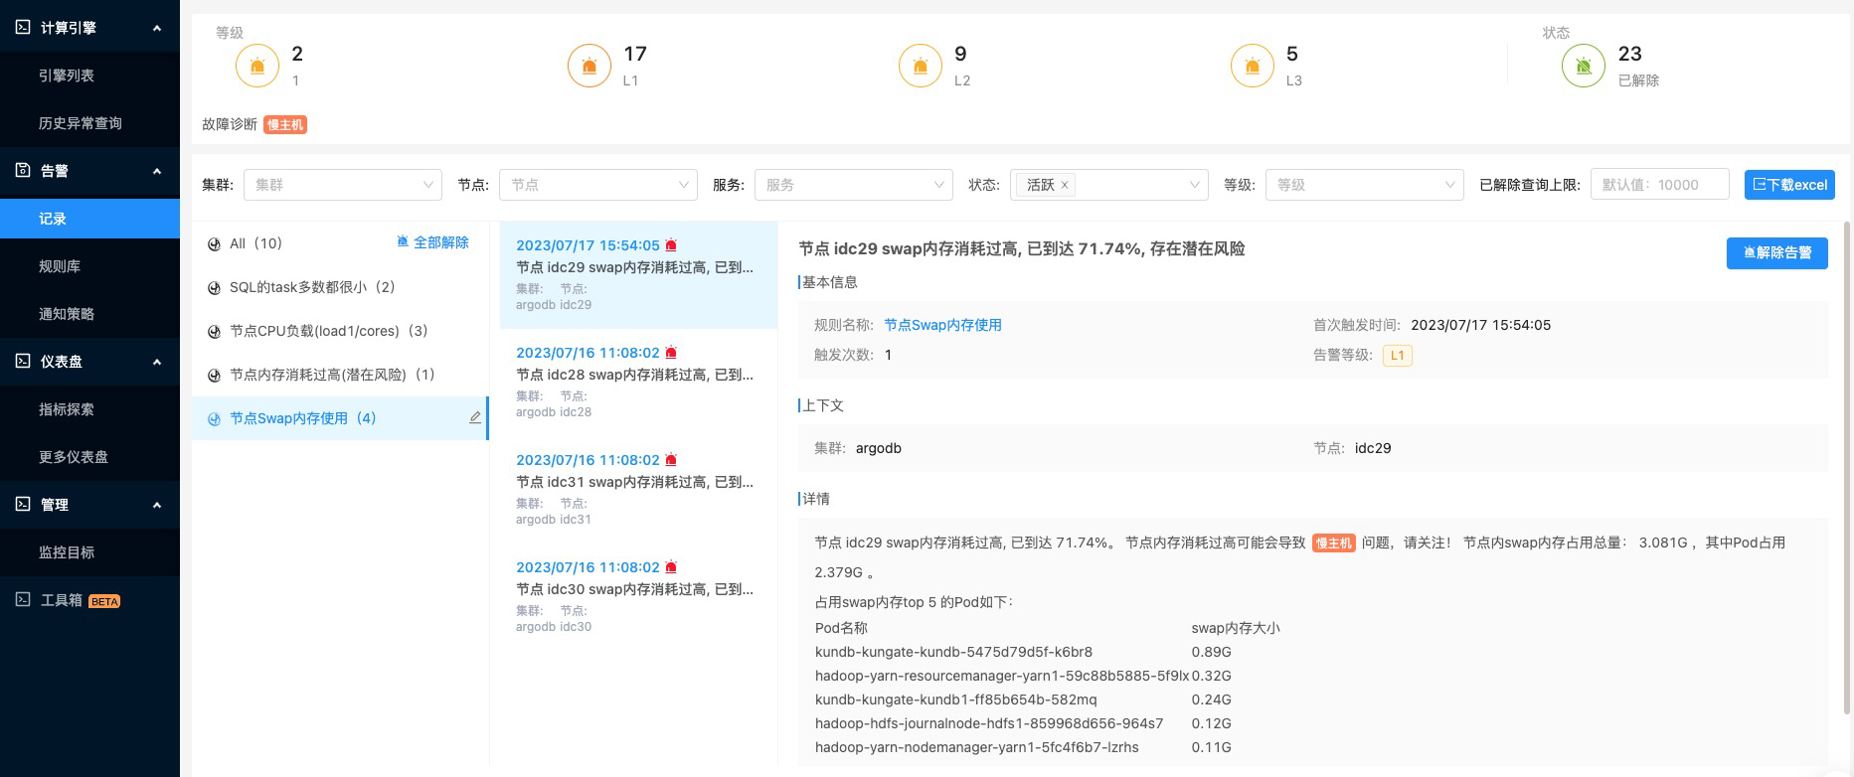Click the L3 alarm bell icon

coord(1253,66)
